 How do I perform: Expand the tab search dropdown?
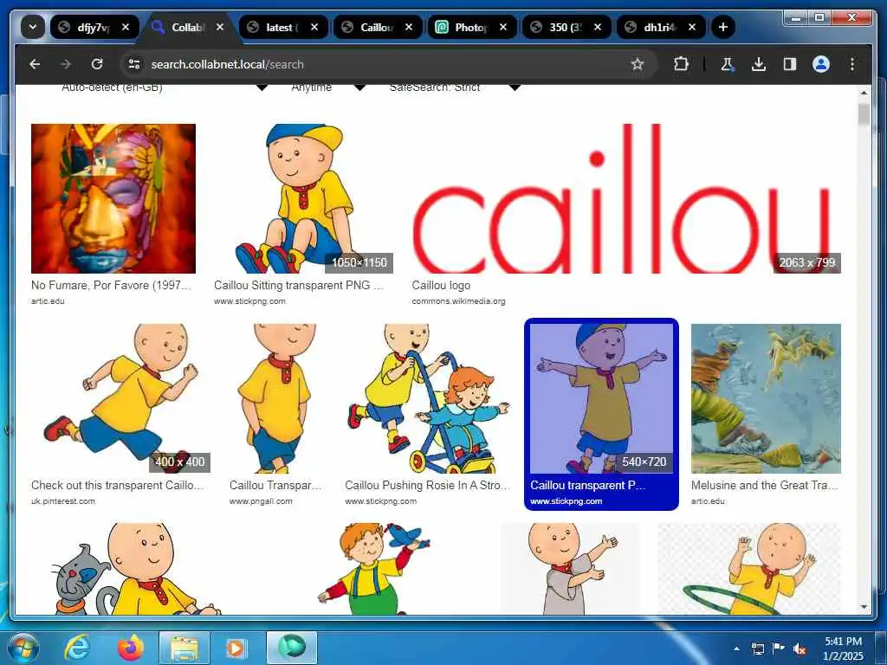click(x=33, y=27)
